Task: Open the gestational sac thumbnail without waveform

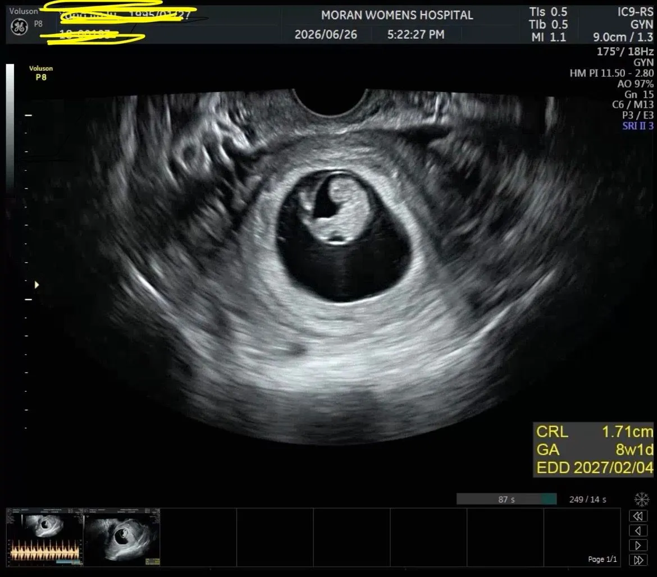Action: (x=122, y=537)
